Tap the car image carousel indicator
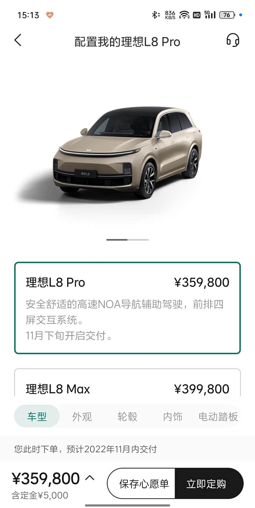 tap(127, 240)
